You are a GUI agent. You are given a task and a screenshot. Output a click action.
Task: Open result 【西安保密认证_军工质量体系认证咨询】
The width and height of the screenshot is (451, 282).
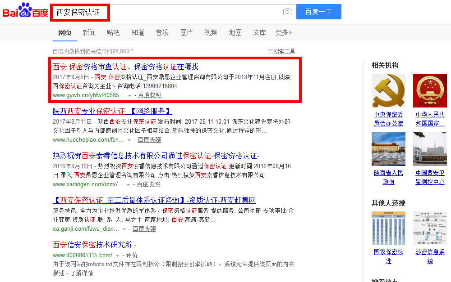[154, 200]
